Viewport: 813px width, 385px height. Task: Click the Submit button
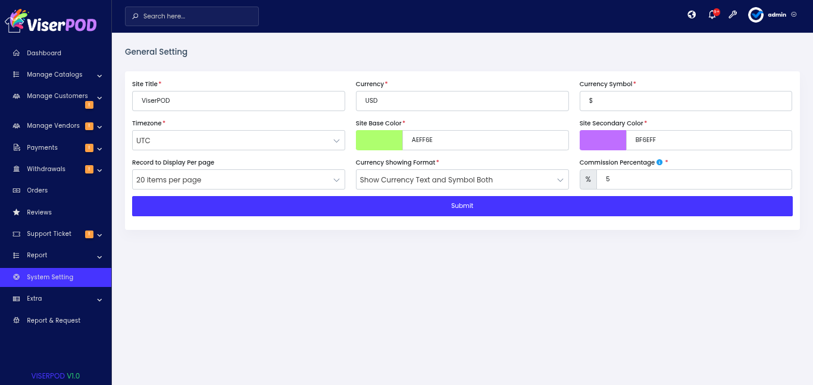point(462,206)
